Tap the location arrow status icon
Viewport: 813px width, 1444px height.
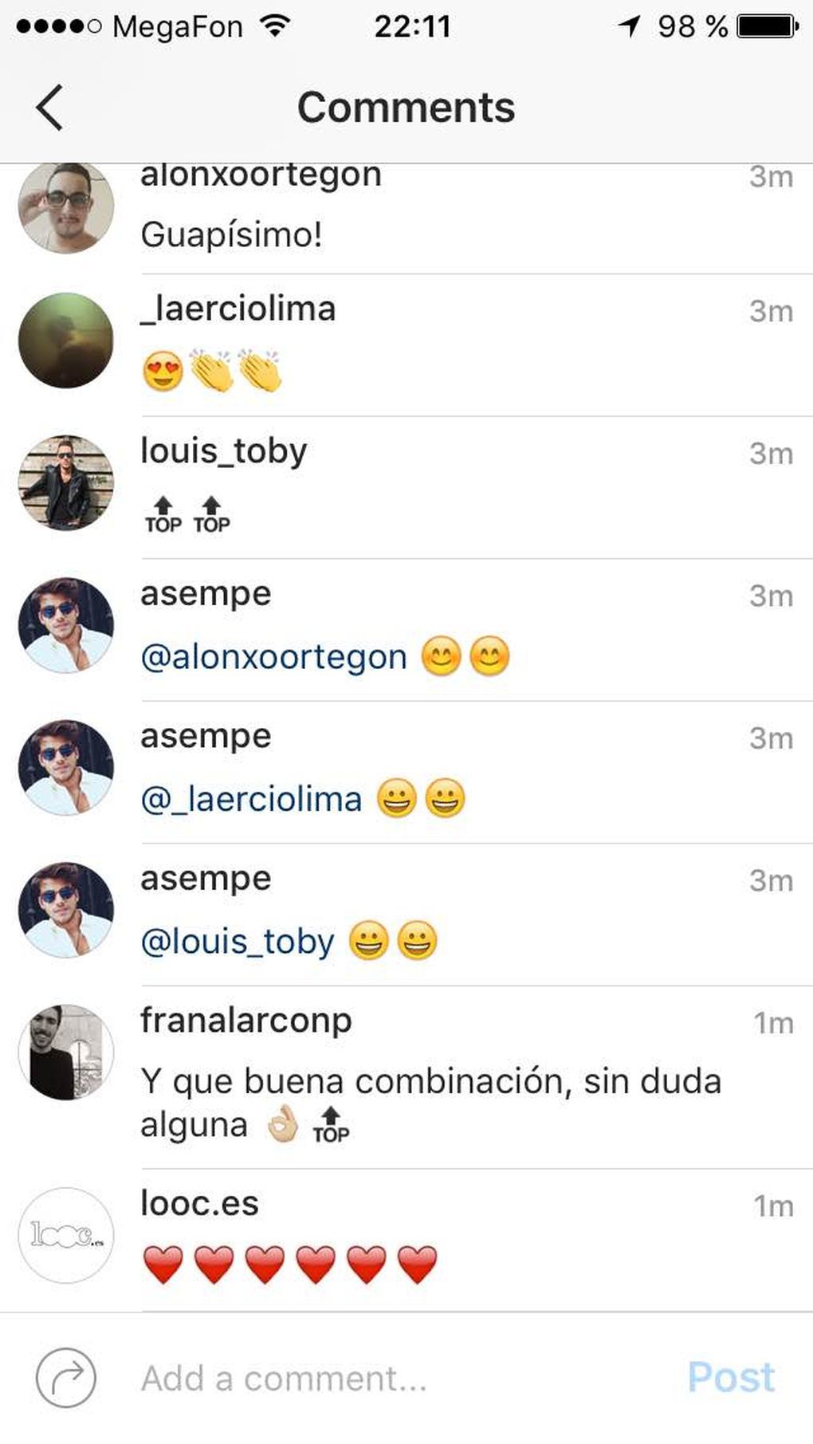coord(630,27)
